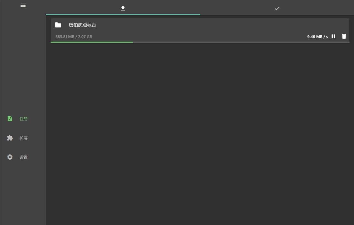Viewport: 354px width, 225px height.
Task: Click the 扩展 puzzle piece icon
Action: point(10,138)
